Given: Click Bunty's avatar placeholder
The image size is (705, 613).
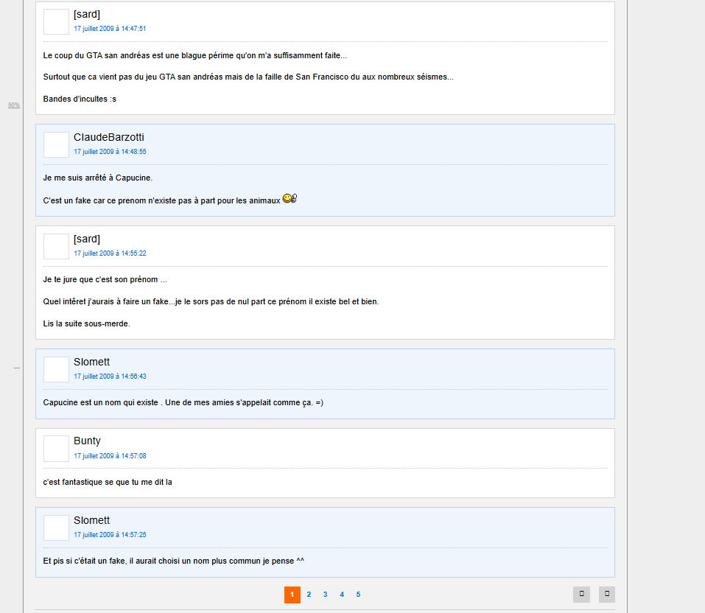Looking at the screenshot, I should coord(56,449).
